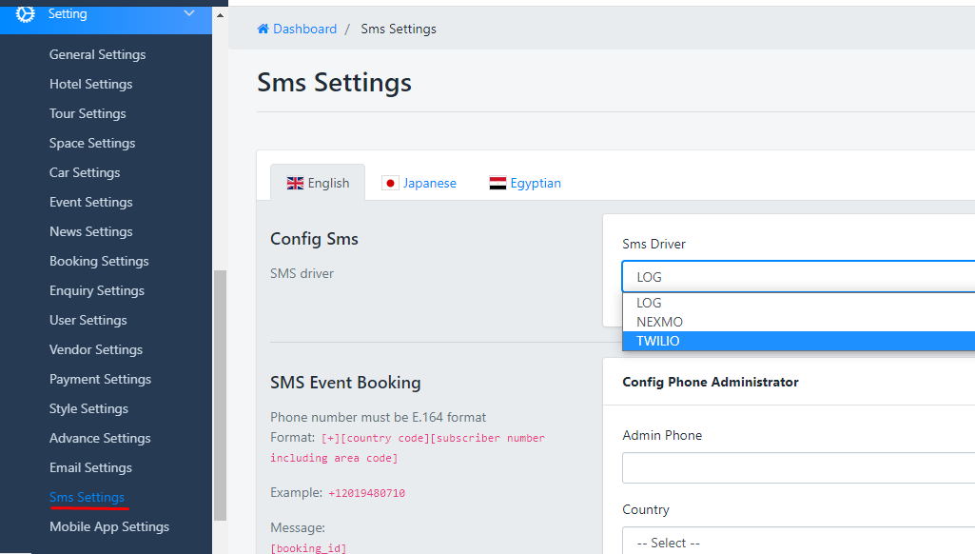
Task: Click the Japan flag icon
Action: point(390,183)
